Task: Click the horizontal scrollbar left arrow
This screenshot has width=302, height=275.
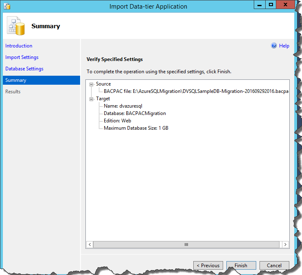Action: tap(90, 244)
